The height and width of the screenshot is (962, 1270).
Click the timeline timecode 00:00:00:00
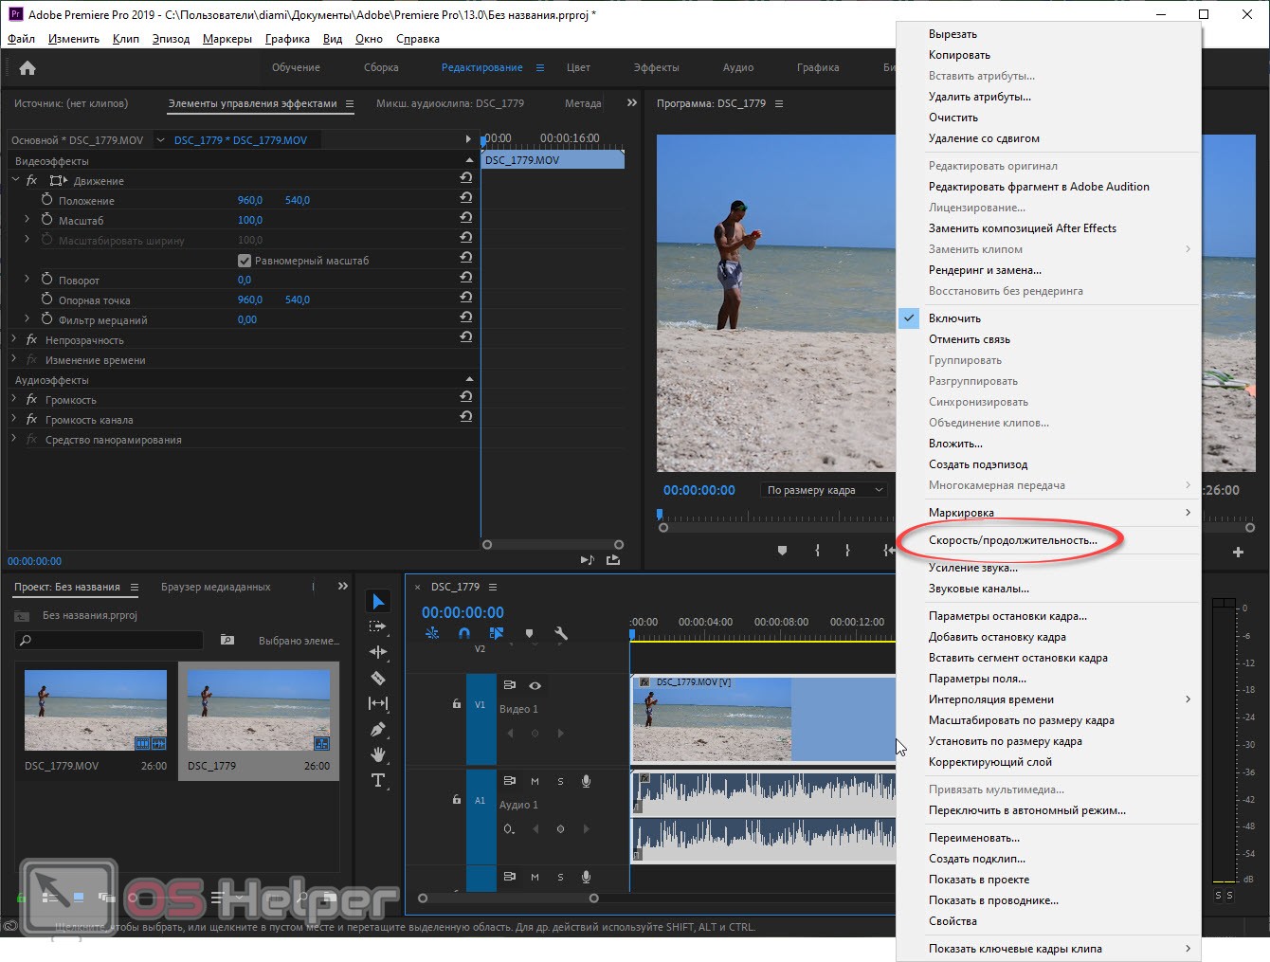click(463, 612)
